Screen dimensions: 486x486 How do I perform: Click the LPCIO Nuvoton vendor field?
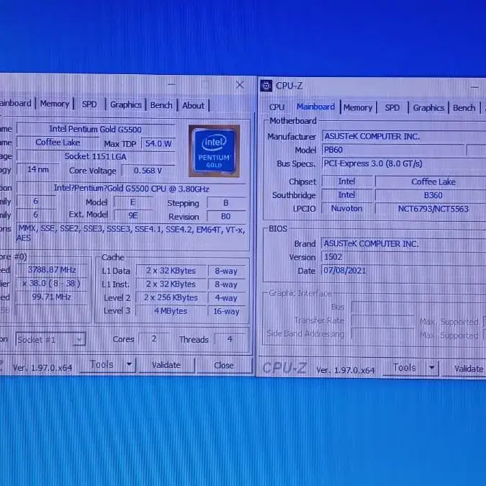(x=347, y=208)
